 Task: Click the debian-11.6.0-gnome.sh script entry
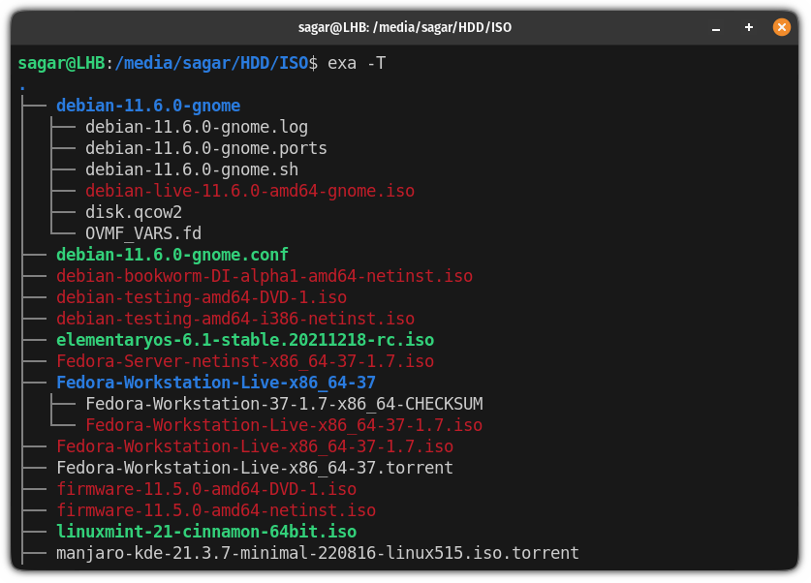point(192,169)
